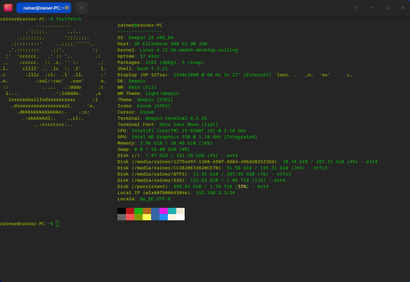Click the 'WM: KWin (X11)' line
410x282 pixels.
(x=137, y=87)
